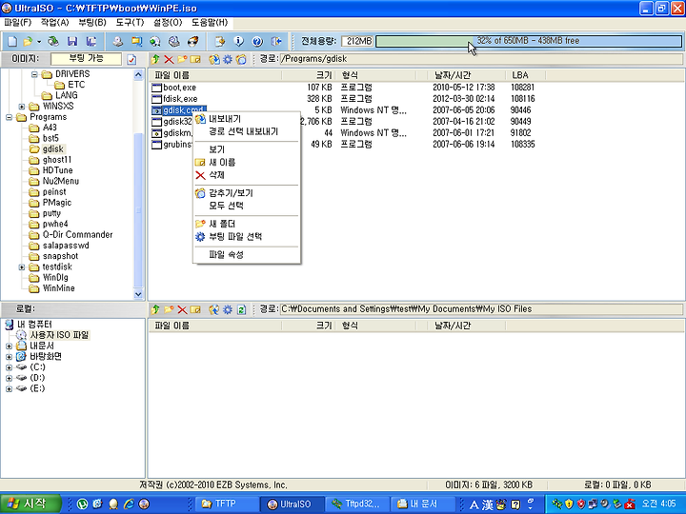Image resolution: width=686 pixels, height=514 pixels.
Task: Click Add-to-image icon in local toolbar
Action: click(214, 309)
